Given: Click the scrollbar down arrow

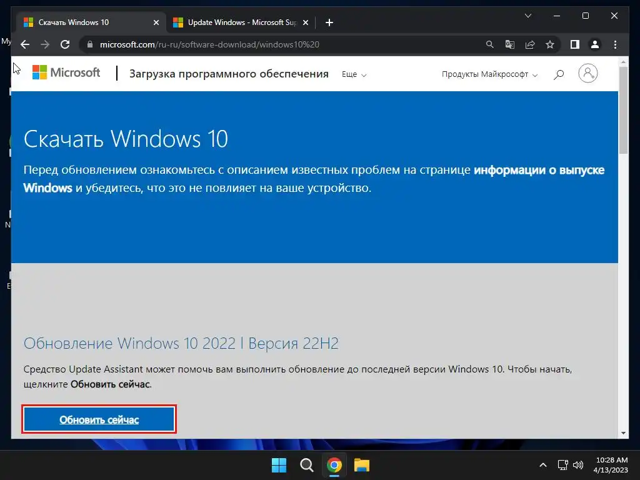Looking at the screenshot, I should pos(623,434).
